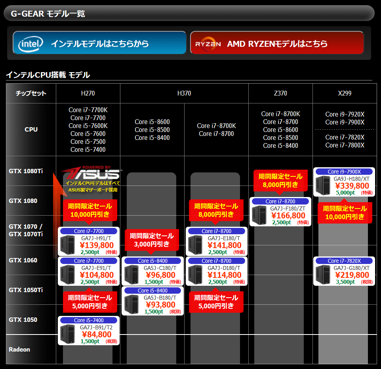Click the Intel logo on the blue banner
381x369 pixels.
pos(30,44)
